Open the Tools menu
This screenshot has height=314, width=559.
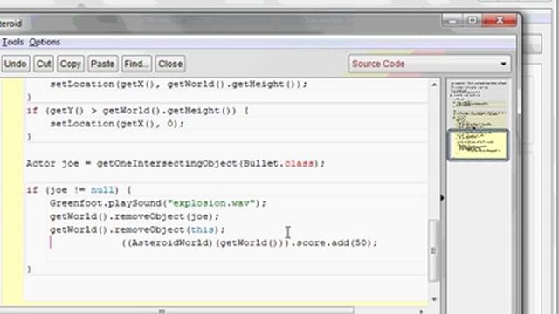13,42
